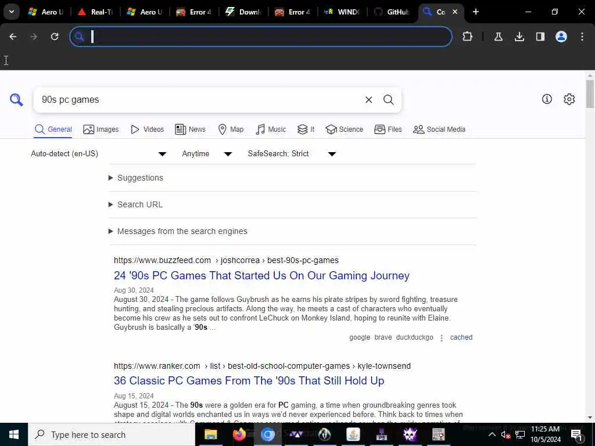Open the Auto-detect (en-US) language dropdown
Viewport: 595px width, 446px height.
(99, 153)
